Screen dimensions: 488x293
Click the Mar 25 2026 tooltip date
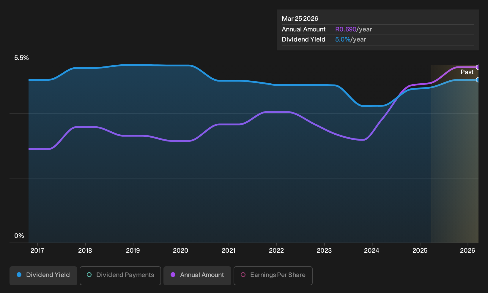300,19
